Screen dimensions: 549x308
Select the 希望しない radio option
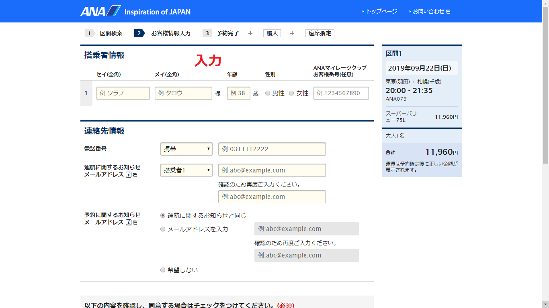click(x=163, y=270)
